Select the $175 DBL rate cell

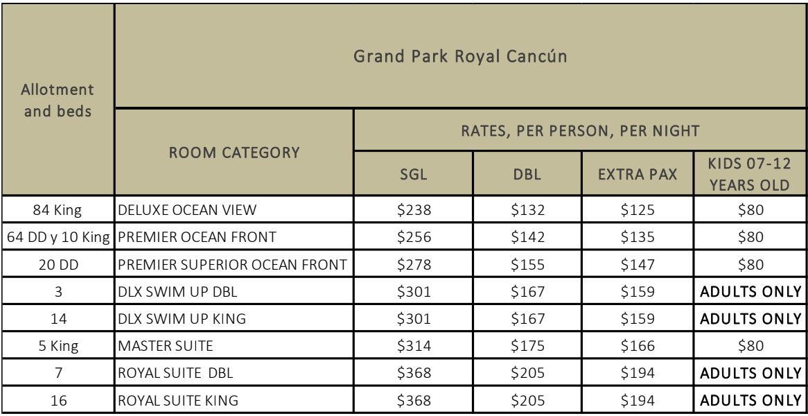tap(527, 346)
